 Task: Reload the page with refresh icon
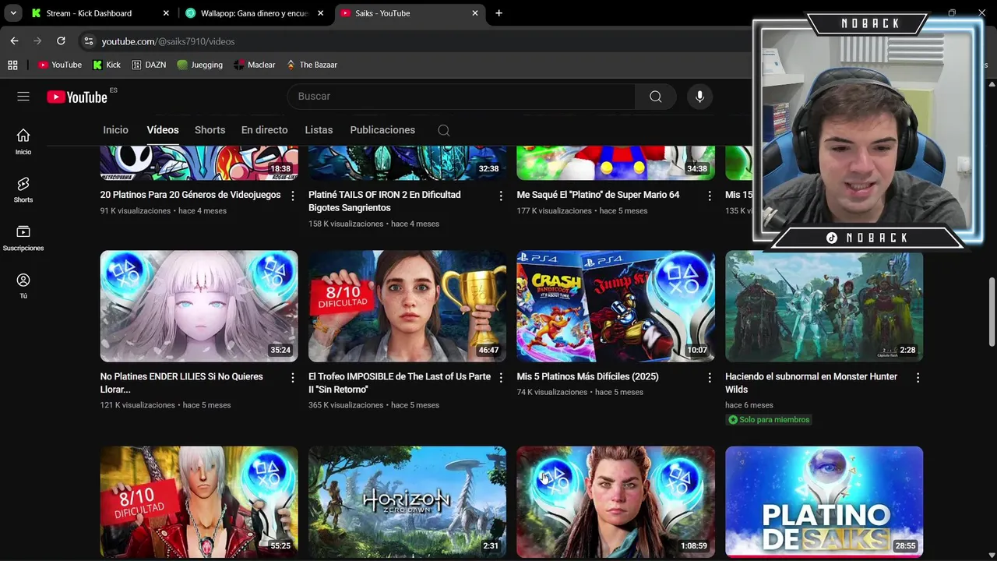coord(61,41)
